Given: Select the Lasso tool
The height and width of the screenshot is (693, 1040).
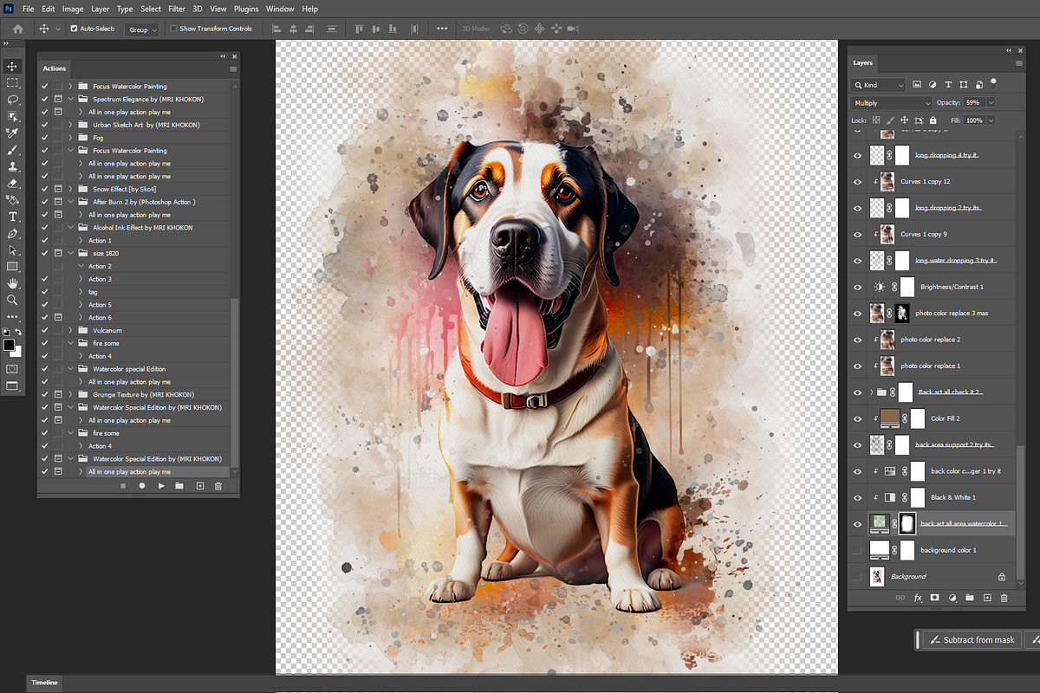Looking at the screenshot, I should point(12,100).
